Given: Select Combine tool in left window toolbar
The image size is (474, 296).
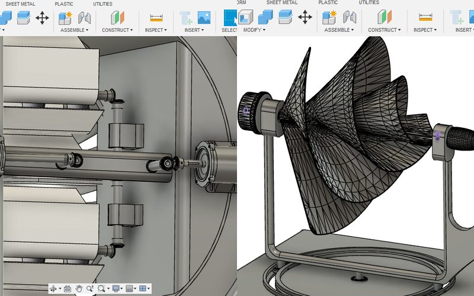Looking at the screenshot, I should tap(5, 18).
